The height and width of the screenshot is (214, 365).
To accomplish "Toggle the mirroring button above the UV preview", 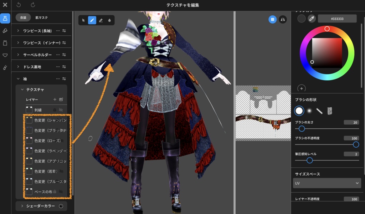I will [x=283, y=20].
